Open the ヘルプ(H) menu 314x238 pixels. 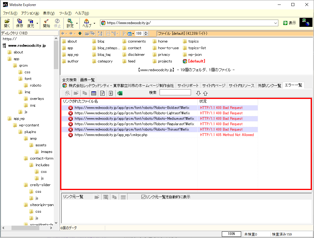pos(82,13)
